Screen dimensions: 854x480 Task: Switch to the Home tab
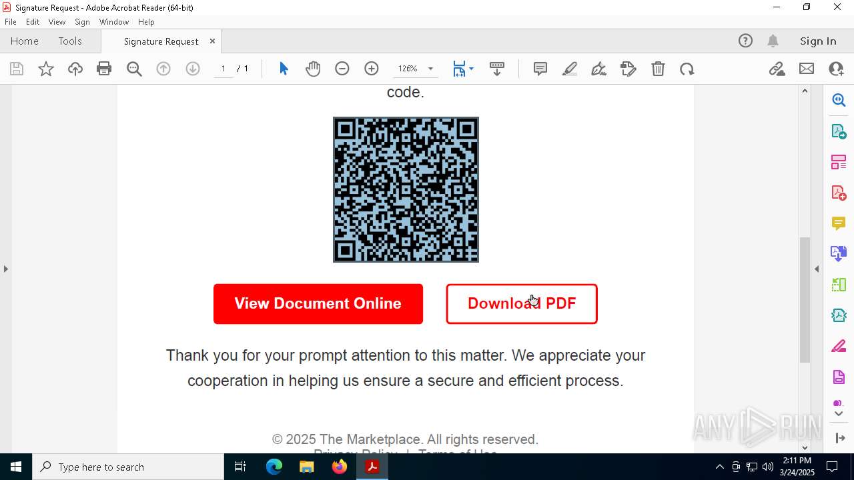25,41
